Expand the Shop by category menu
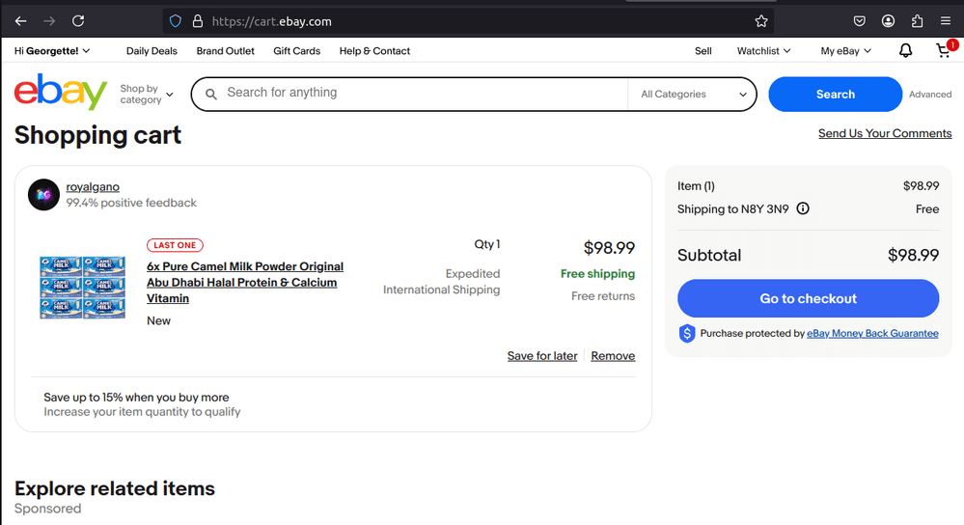 click(x=147, y=94)
